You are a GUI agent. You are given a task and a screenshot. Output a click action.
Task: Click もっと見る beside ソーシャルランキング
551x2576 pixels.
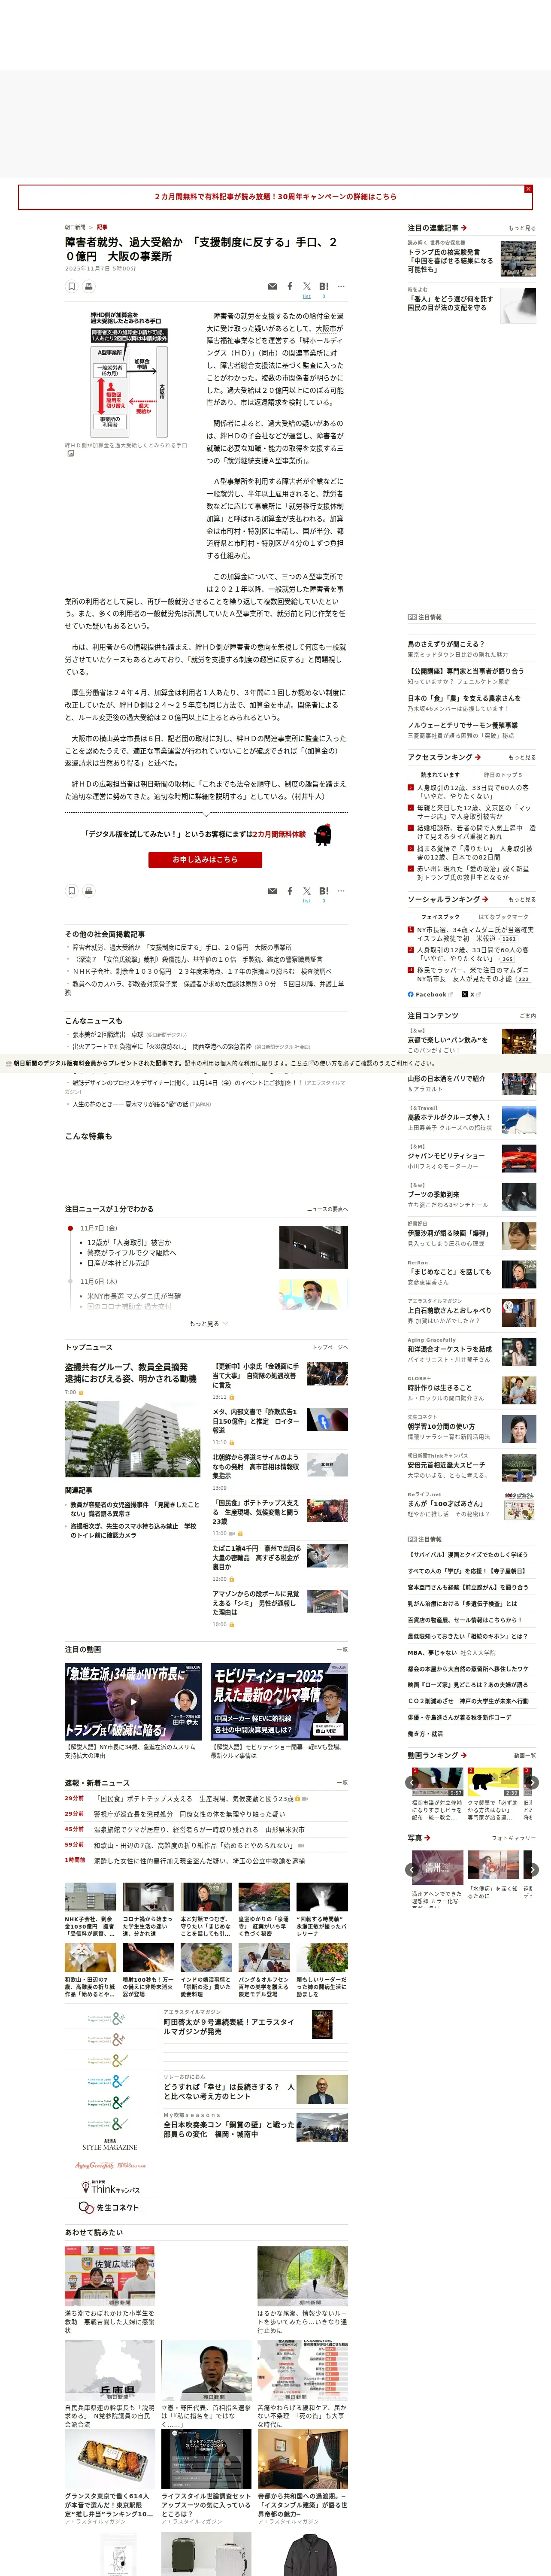point(521,899)
